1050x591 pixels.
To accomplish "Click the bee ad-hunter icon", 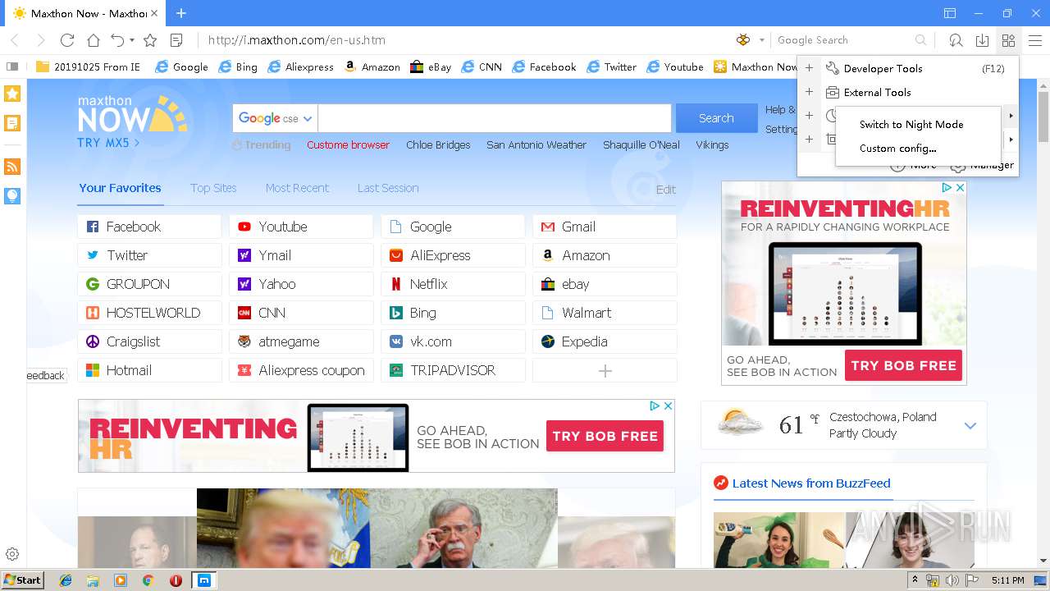I will tap(743, 39).
